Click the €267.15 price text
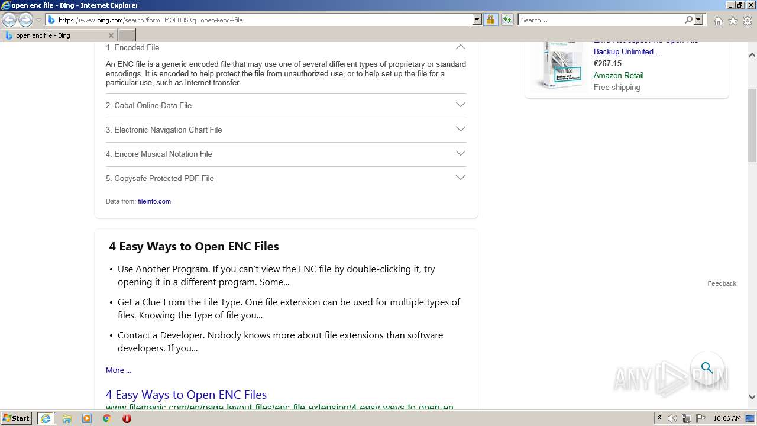Screen dimensions: 757x426 [607, 63]
